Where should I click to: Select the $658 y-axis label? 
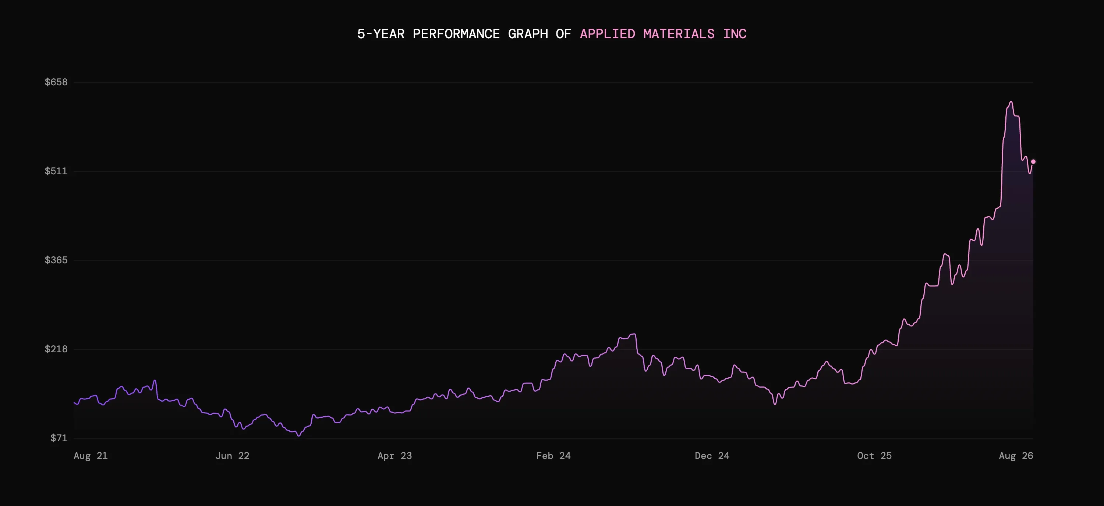click(x=56, y=82)
